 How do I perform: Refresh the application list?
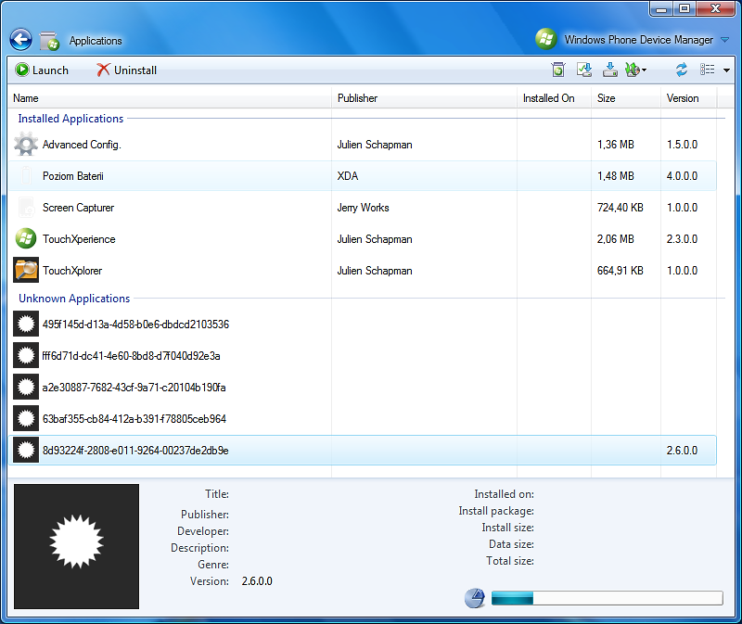tap(681, 70)
